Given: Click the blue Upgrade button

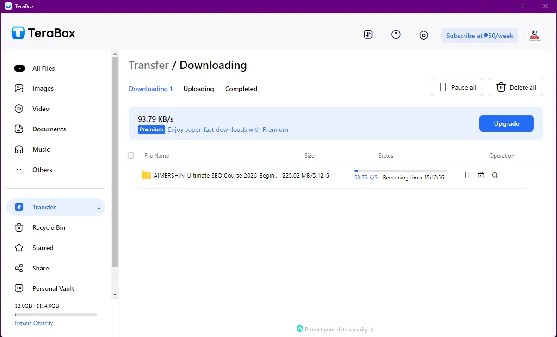Looking at the screenshot, I should 507,123.
